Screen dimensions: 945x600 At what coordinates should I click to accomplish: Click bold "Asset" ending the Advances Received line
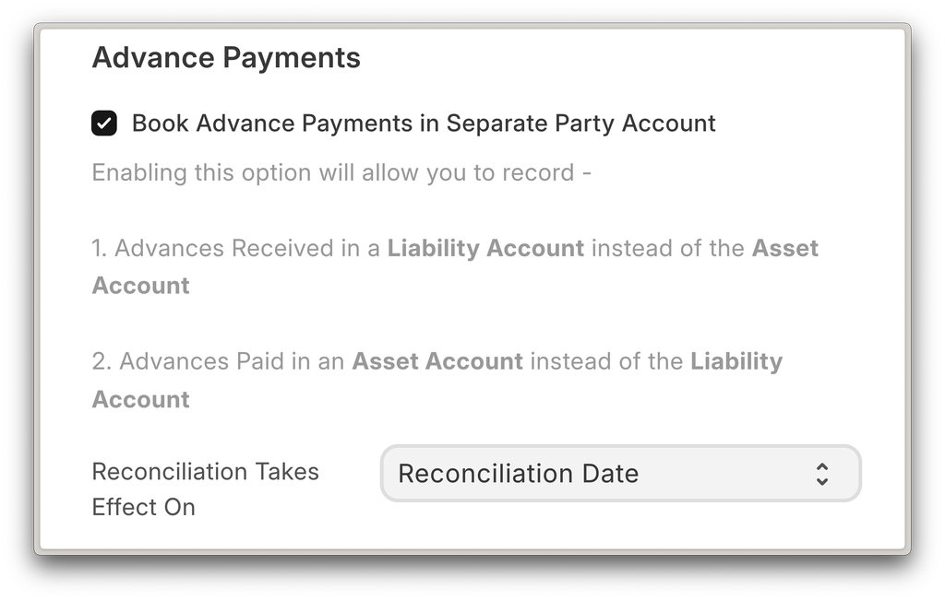tap(785, 248)
